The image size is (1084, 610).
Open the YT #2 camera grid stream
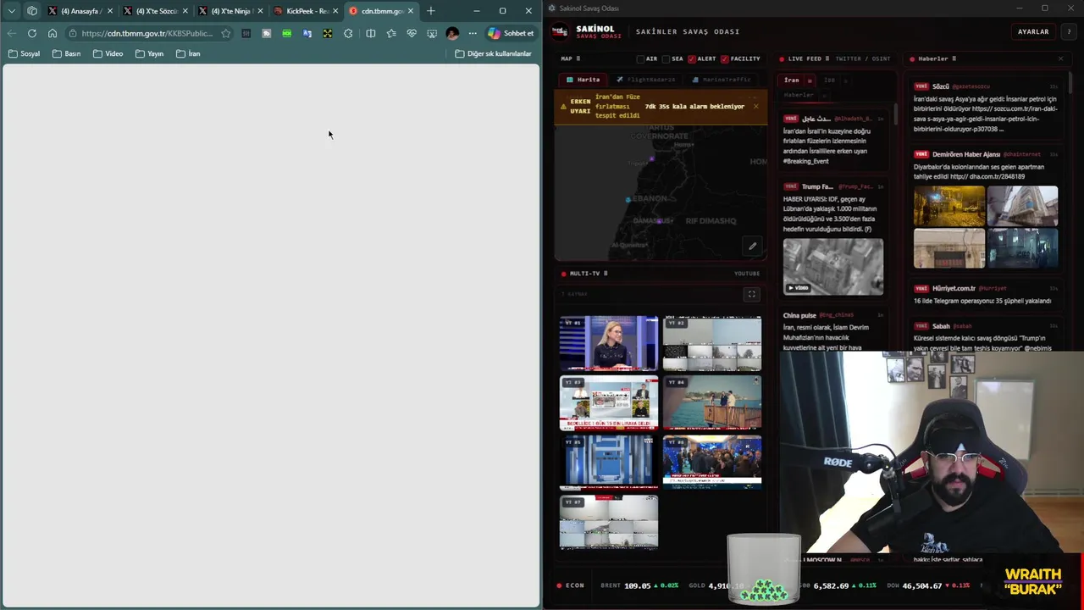[x=712, y=343]
